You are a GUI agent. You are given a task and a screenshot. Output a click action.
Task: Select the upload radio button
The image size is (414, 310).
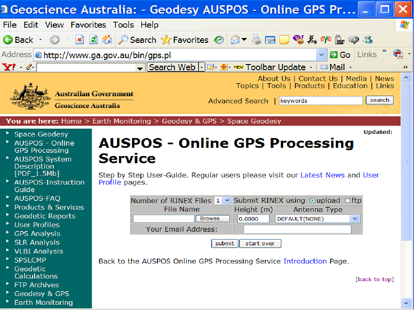[x=312, y=200]
